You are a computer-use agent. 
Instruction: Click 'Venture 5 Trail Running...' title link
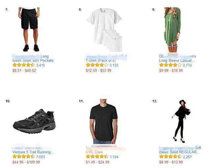[x=33, y=152]
